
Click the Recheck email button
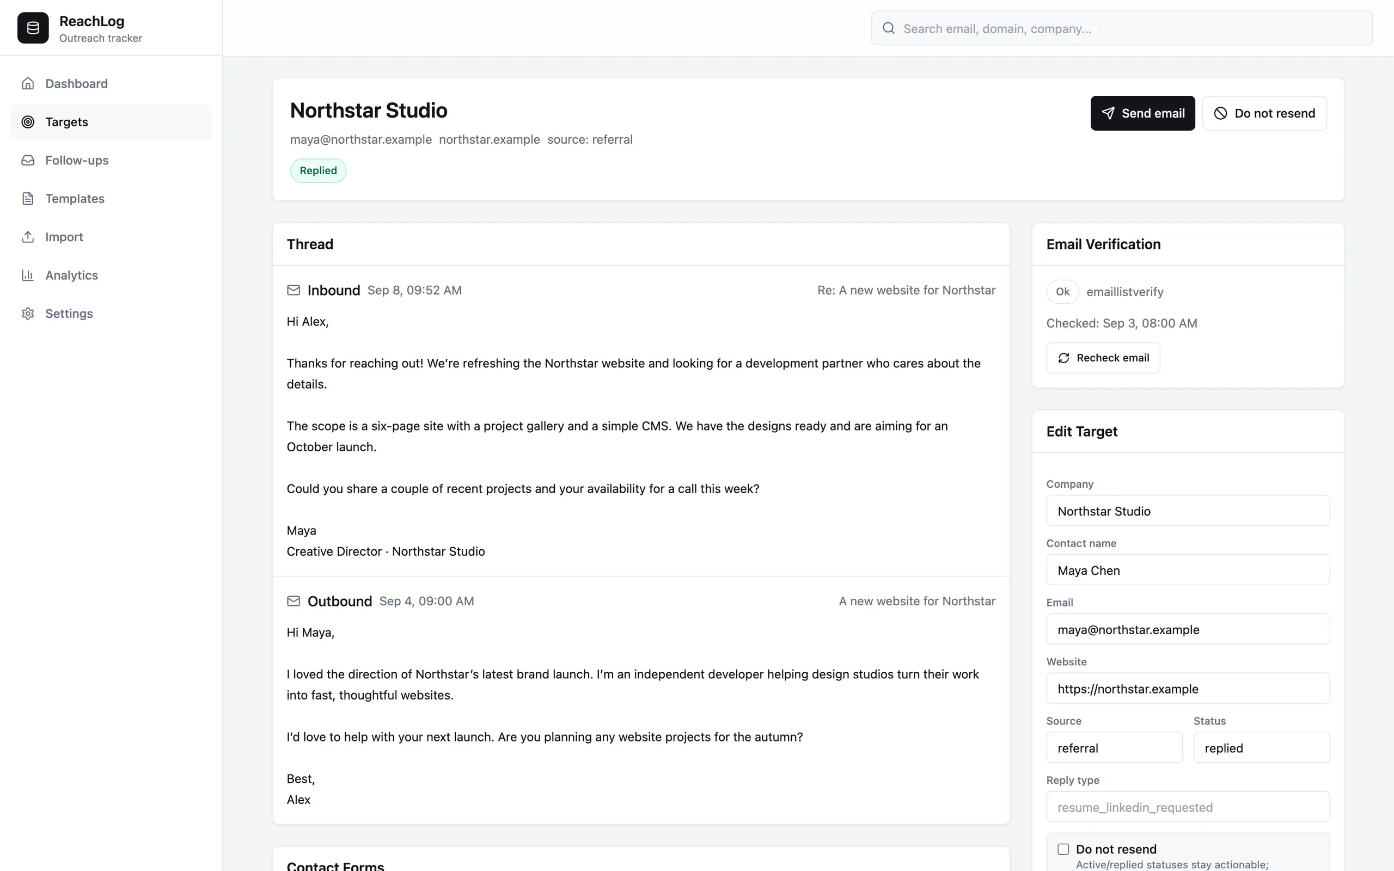click(1103, 358)
